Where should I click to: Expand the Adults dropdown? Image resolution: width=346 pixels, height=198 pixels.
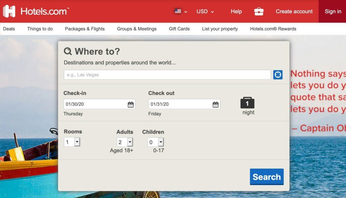(125, 142)
